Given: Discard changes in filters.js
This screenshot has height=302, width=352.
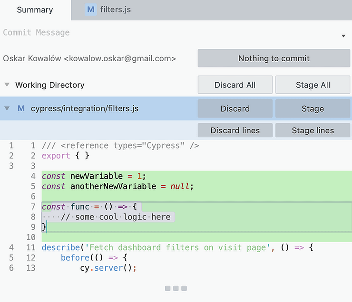Looking at the screenshot, I should coord(235,109).
